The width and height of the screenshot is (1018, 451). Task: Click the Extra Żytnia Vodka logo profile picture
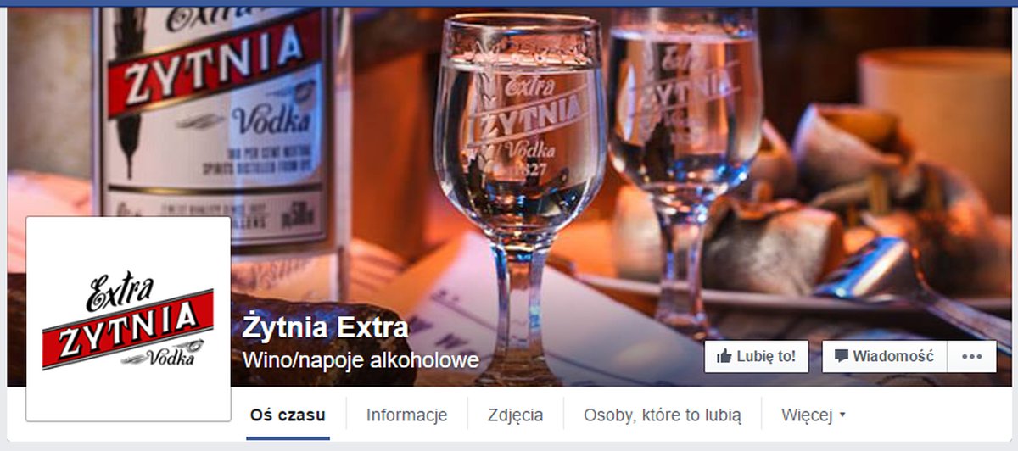pos(128,319)
